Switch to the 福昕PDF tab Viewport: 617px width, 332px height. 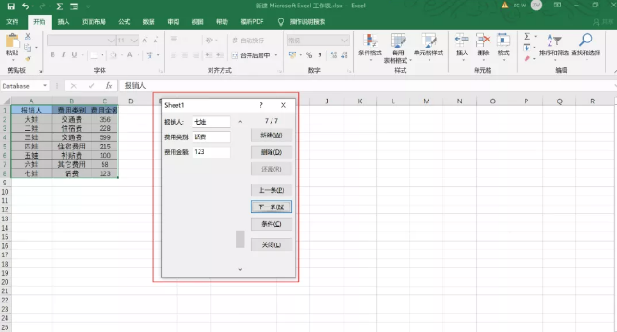click(252, 22)
